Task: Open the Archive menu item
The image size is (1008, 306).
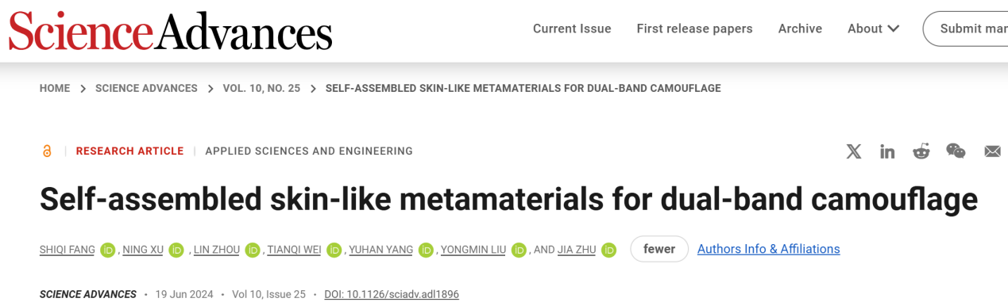Action: 800,29
